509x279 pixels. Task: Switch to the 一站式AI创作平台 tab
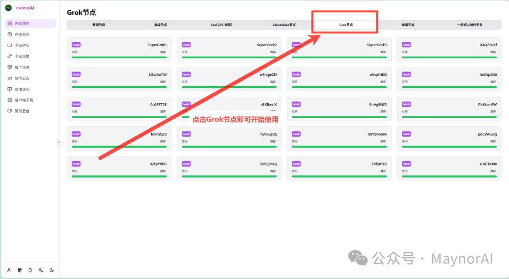tap(470, 25)
